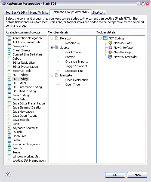Collapse the Source tree node
Image resolution: width=151 pixels, height=182 pixels.
(x=52, y=48)
